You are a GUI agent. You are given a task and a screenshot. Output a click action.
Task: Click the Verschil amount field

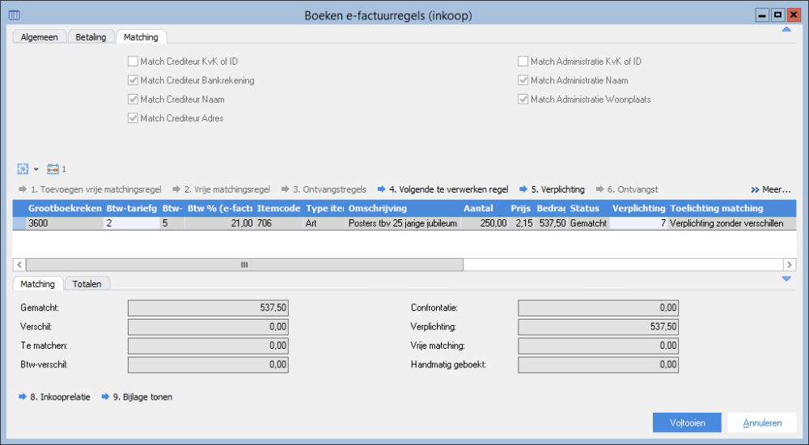tap(208, 327)
